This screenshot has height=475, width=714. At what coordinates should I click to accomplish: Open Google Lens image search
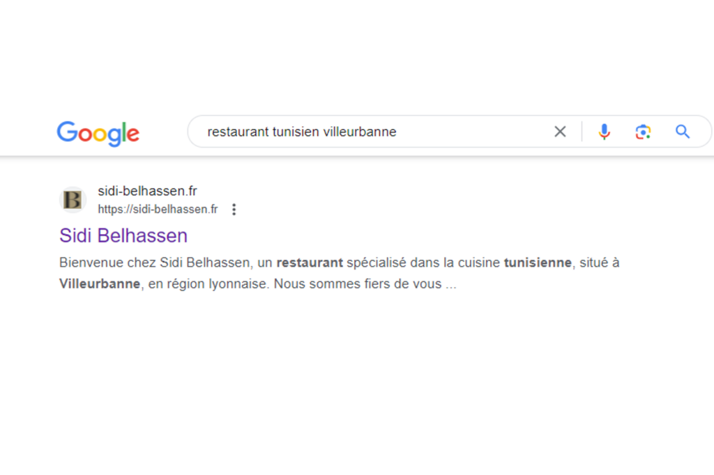[643, 132]
